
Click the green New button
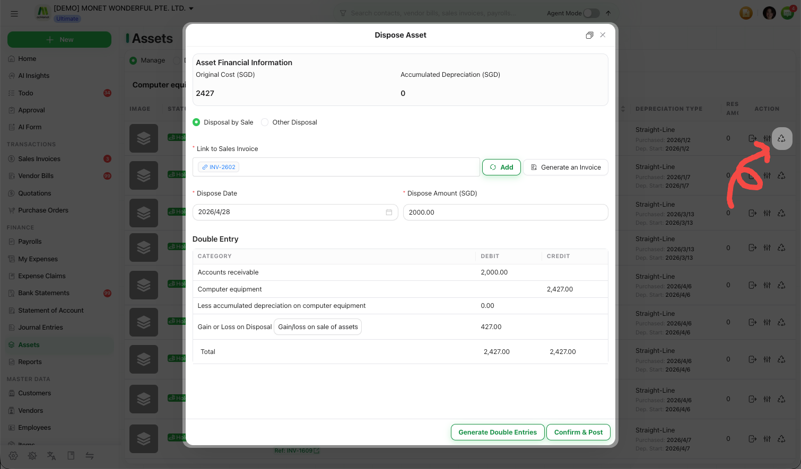click(x=59, y=40)
